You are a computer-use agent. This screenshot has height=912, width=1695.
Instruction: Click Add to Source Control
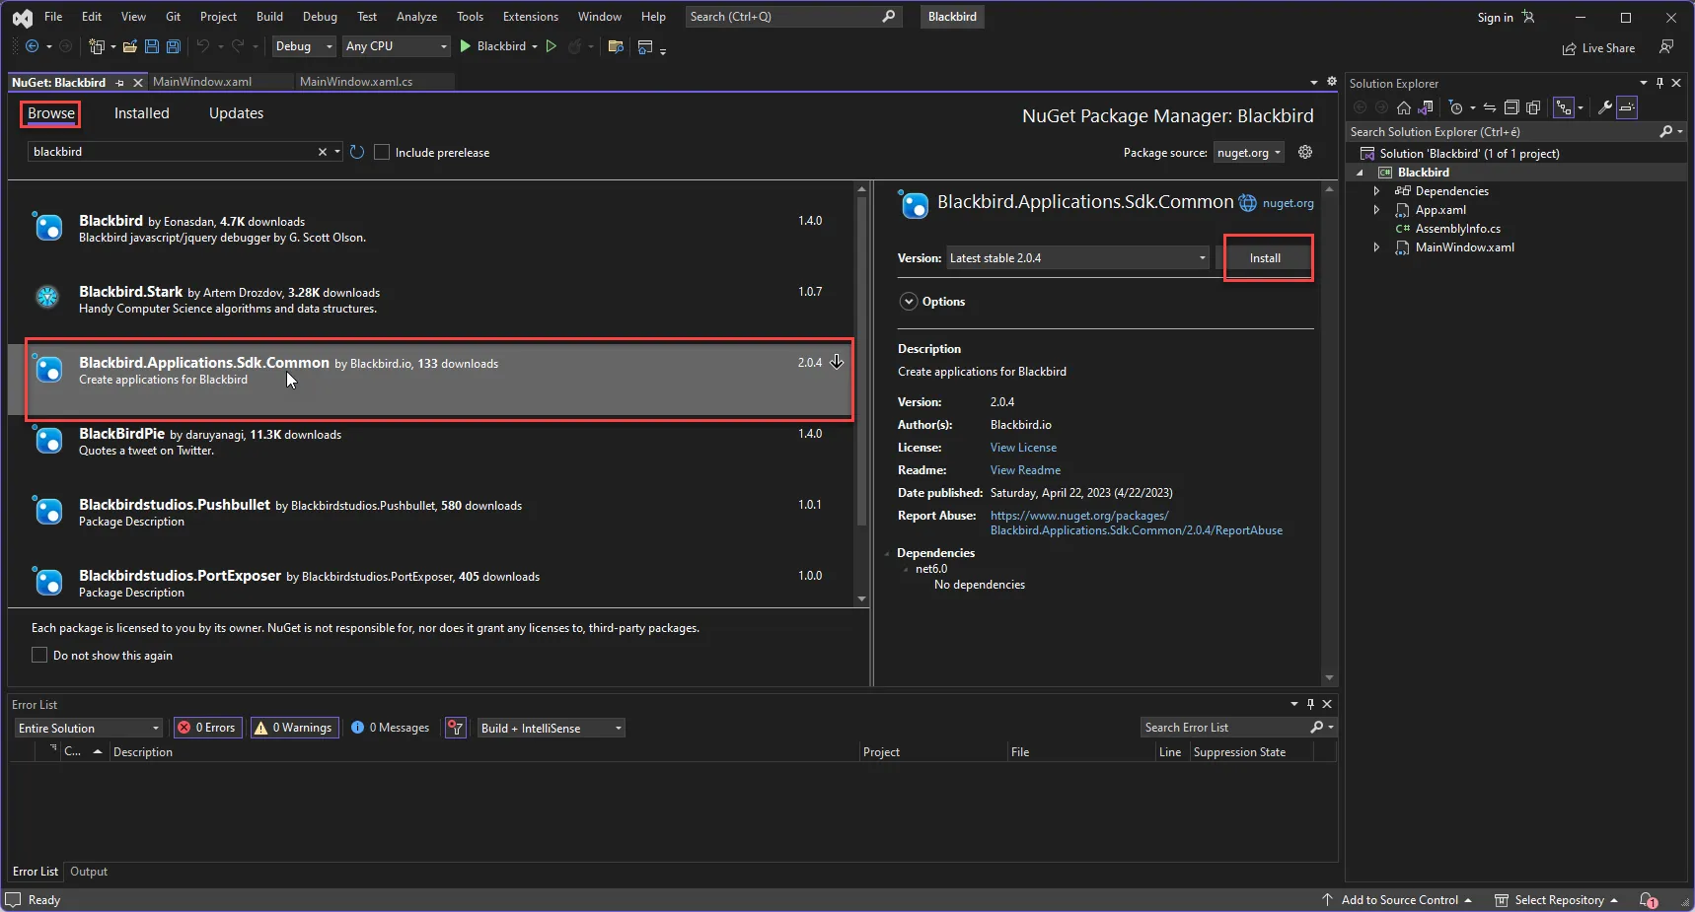[x=1399, y=900]
